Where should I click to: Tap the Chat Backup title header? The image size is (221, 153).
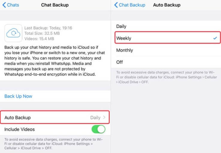pyautogui.click(x=55, y=5)
